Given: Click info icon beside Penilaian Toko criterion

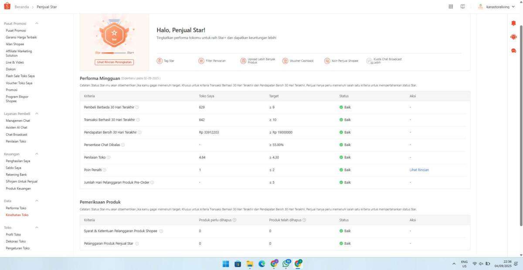Looking at the screenshot, I should [x=109, y=158].
